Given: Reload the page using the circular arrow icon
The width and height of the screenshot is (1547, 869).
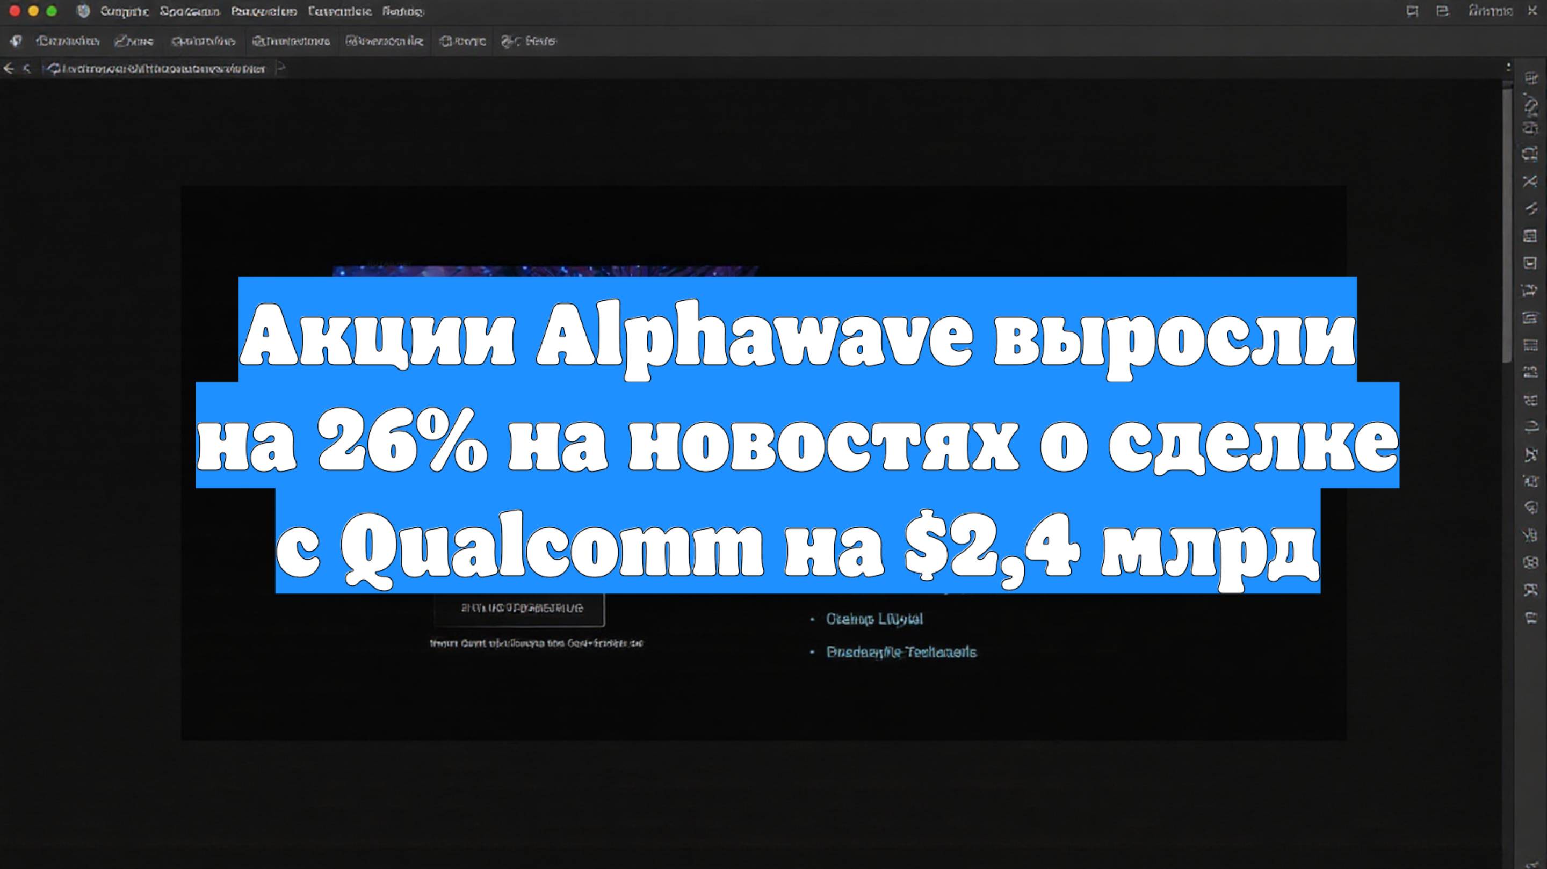Looking at the screenshot, I should click(54, 69).
